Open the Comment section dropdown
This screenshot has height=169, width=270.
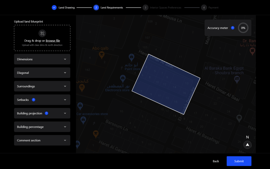pyautogui.click(x=42, y=140)
